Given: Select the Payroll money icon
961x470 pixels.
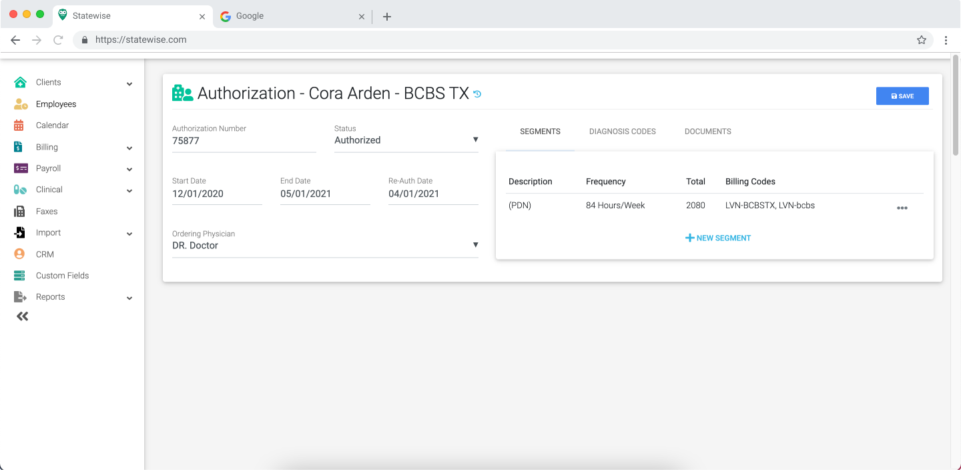Looking at the screenshot, I should coord(21,168).
